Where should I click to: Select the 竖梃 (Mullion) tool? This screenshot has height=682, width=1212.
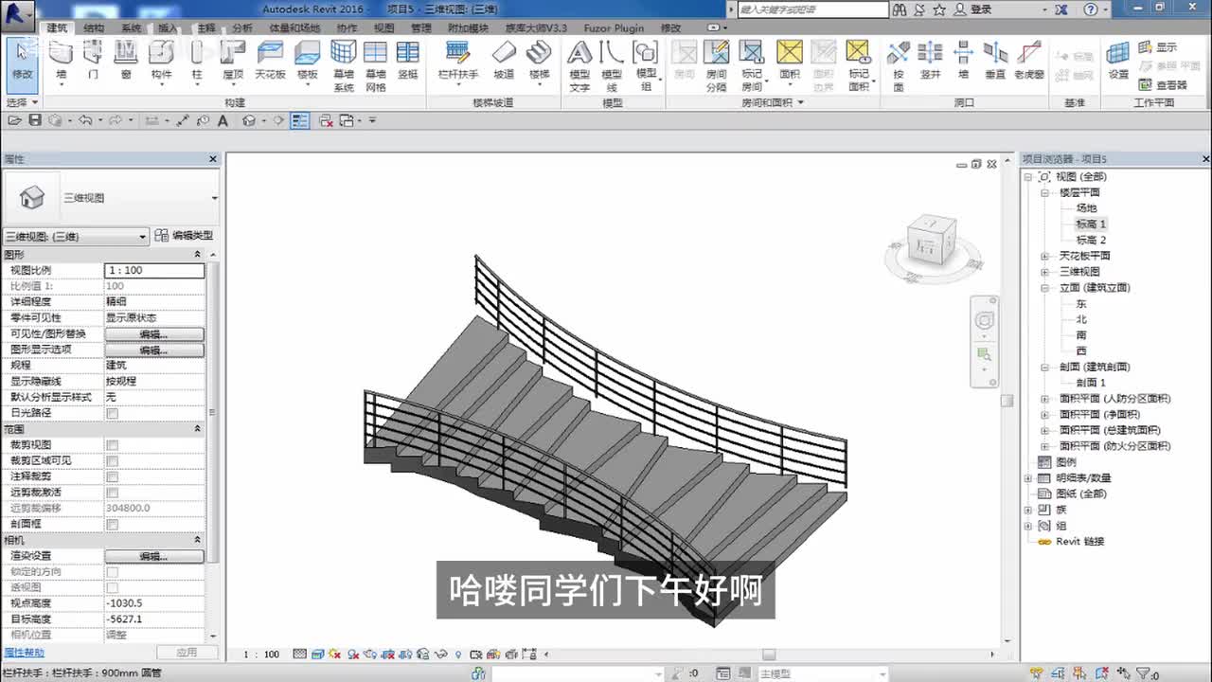click(408, 61)
